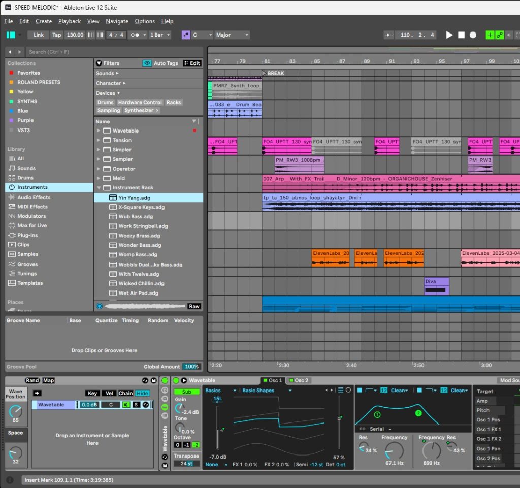The height and width of the screenshot is (488, 520).
Task: Toggle the Wavetable chain activator speaker
Action: point(125,405)
